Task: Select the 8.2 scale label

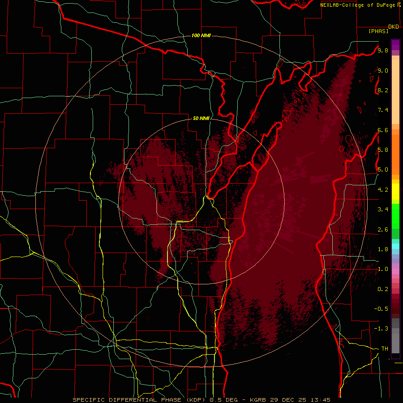Action: pos(383,90)
